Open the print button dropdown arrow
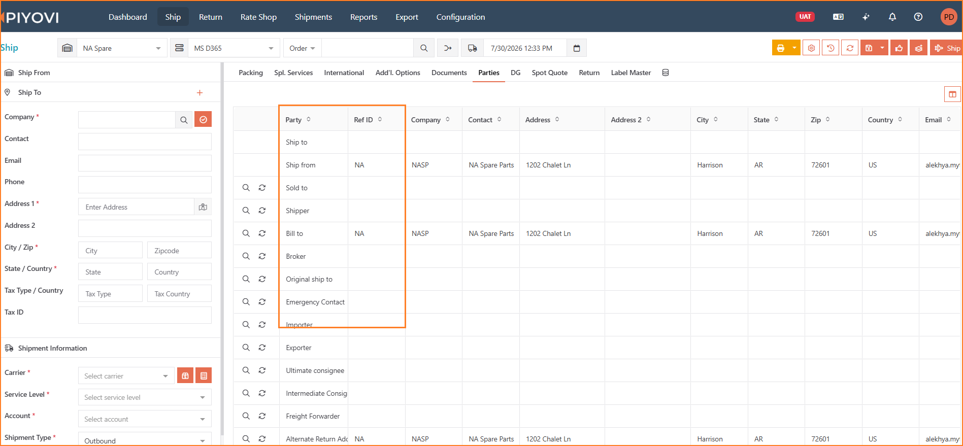 pyautogui.click(x=794, y=48)
